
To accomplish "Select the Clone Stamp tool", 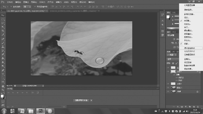I will point(3,46).
